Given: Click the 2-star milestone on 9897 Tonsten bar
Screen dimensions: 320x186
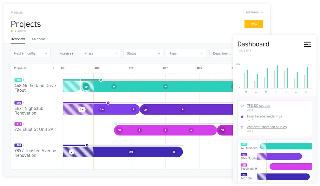Looking at the screenshot, I should click(x=131, y=152).
